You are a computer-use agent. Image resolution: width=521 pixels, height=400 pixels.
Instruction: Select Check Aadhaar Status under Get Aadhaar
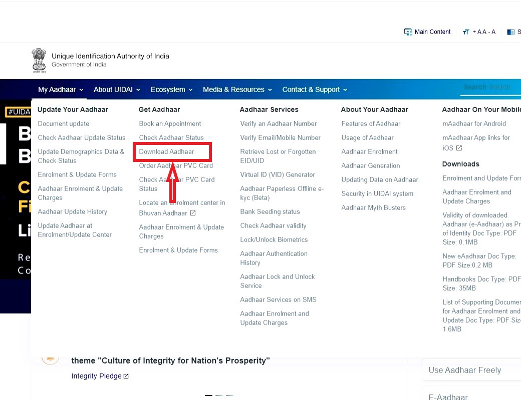pyautogui.click(x=171, y=137)
